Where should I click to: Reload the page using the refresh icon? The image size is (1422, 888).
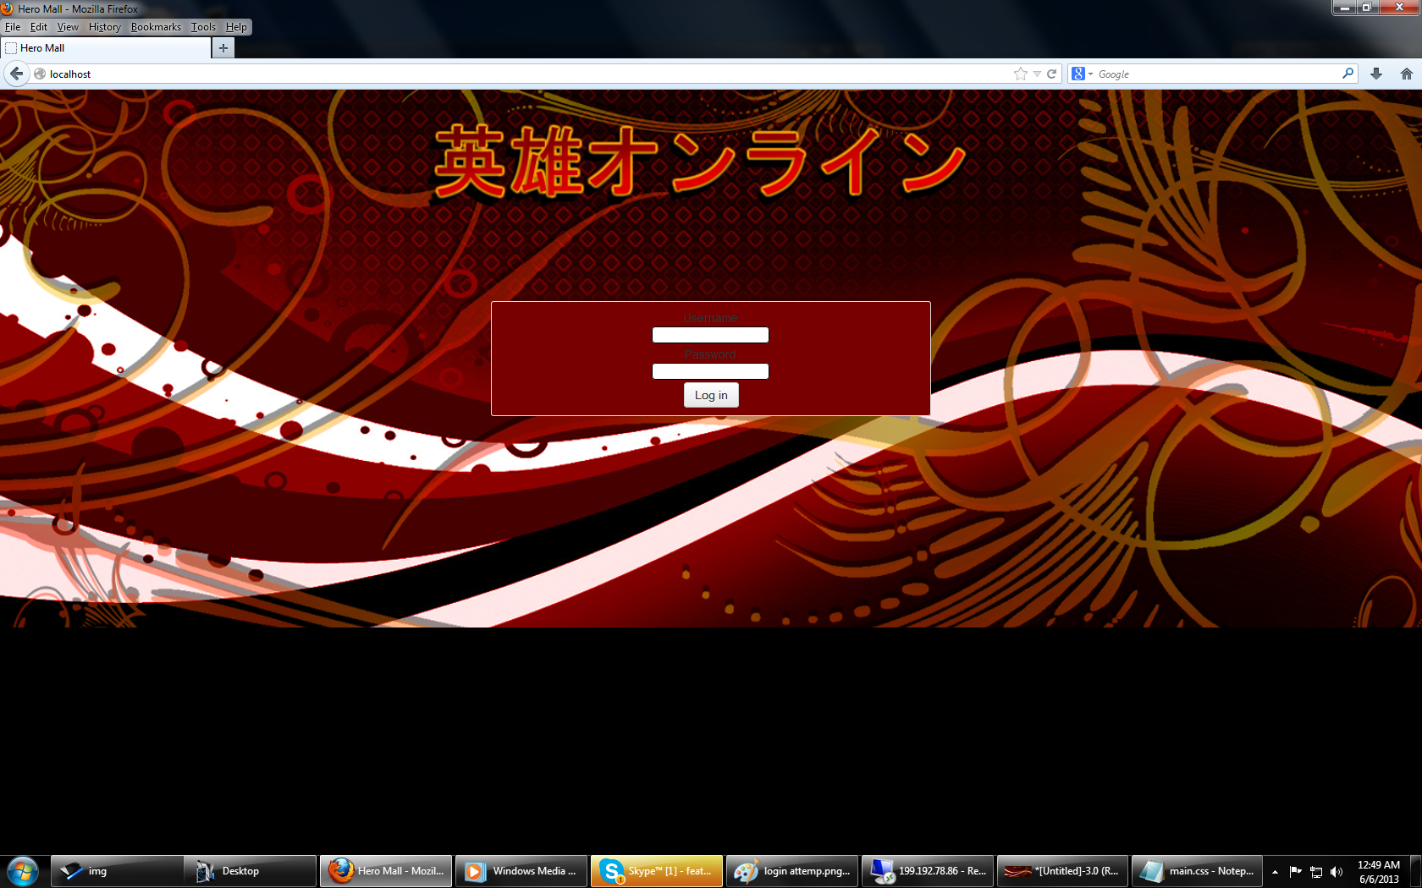[1052, 74]
